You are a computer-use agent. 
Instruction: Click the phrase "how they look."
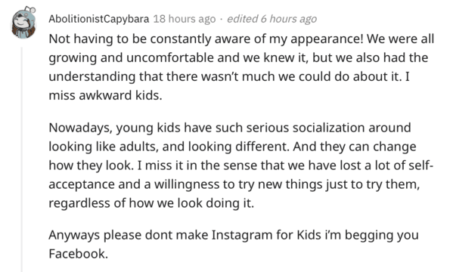point(90,165)
